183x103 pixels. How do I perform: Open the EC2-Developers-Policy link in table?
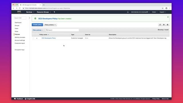(x=49, y=38)
